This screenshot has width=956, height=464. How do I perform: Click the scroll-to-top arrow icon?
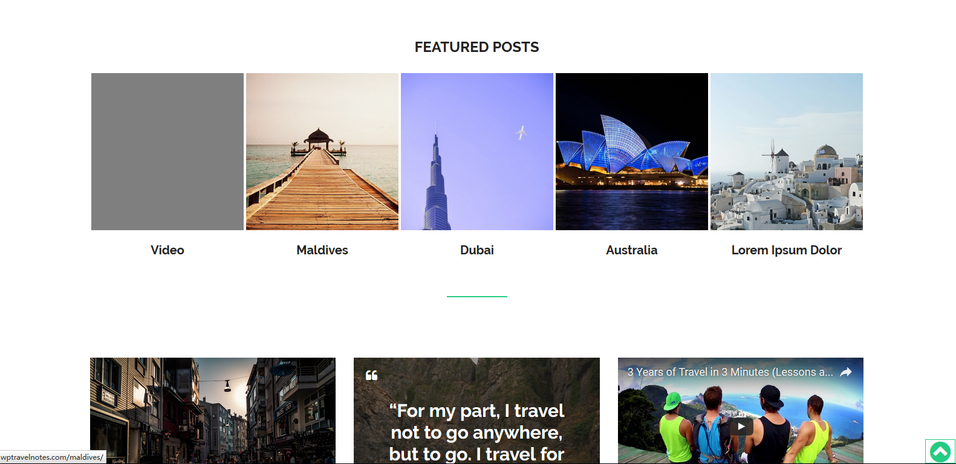pyautogui.click(x=940, y=451)
